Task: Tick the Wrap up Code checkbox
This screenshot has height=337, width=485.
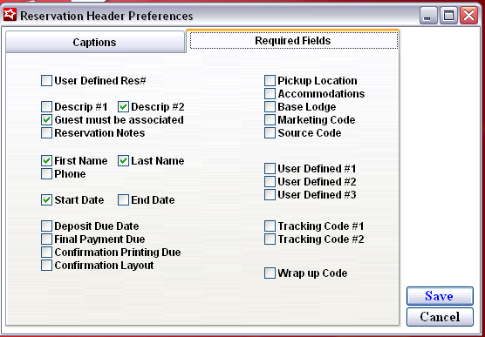Action: click(x=270, y=273)
